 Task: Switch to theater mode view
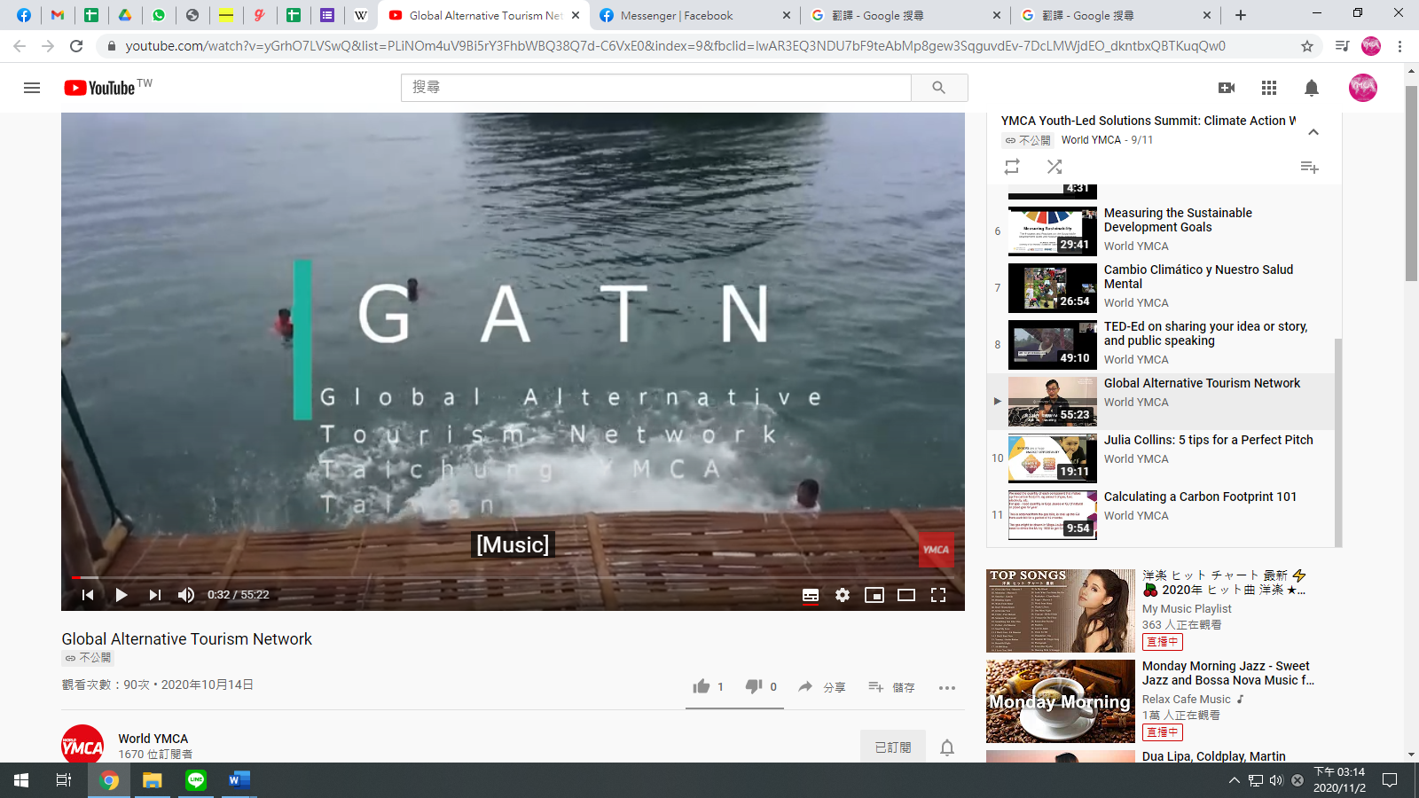(x=906, y=595)
